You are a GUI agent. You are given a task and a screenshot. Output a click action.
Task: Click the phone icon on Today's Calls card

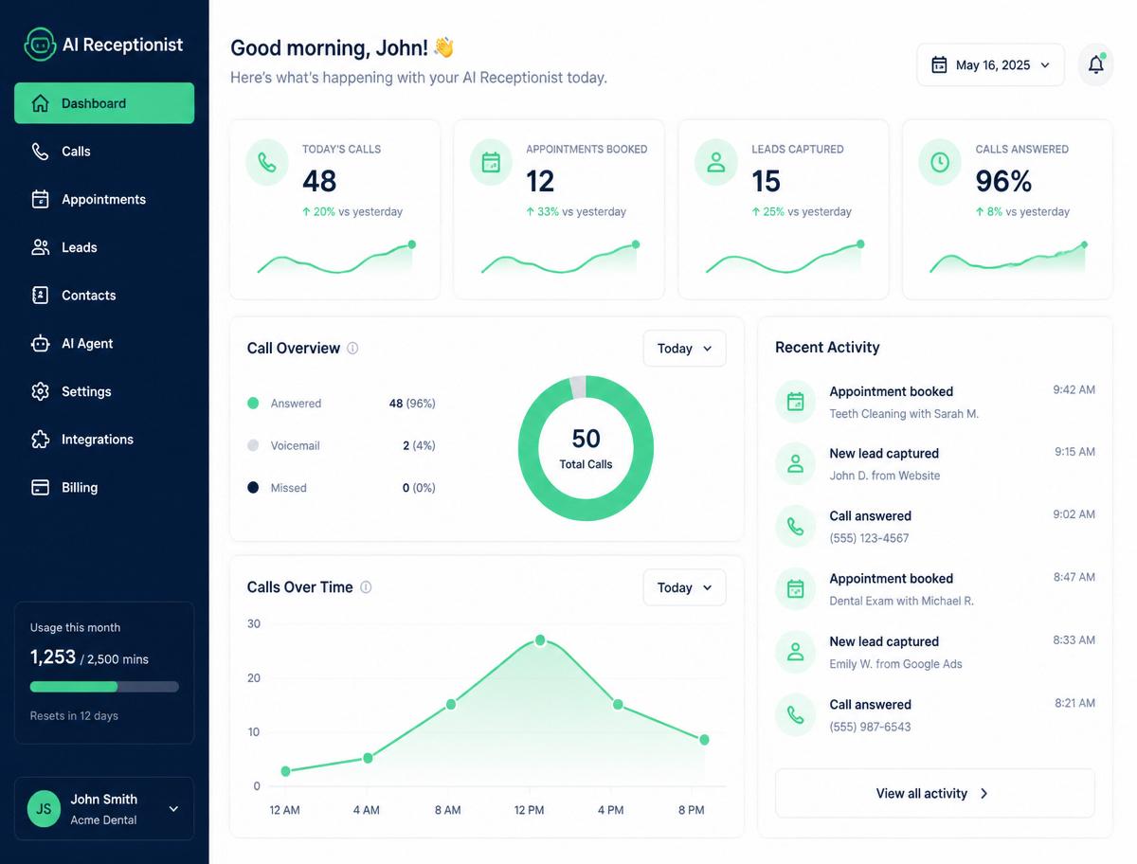[x=267, y=163]
